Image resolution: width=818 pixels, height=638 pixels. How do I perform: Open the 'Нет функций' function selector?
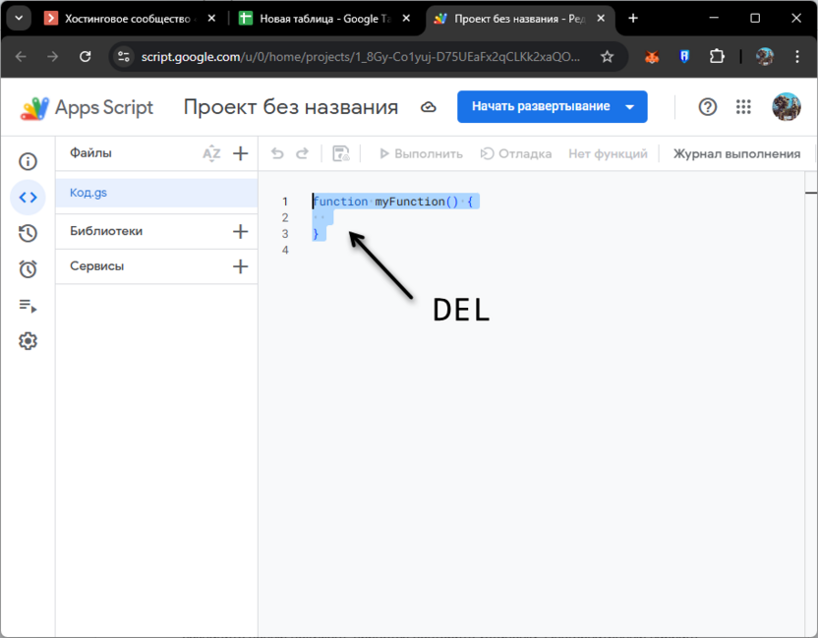(608, 153)
